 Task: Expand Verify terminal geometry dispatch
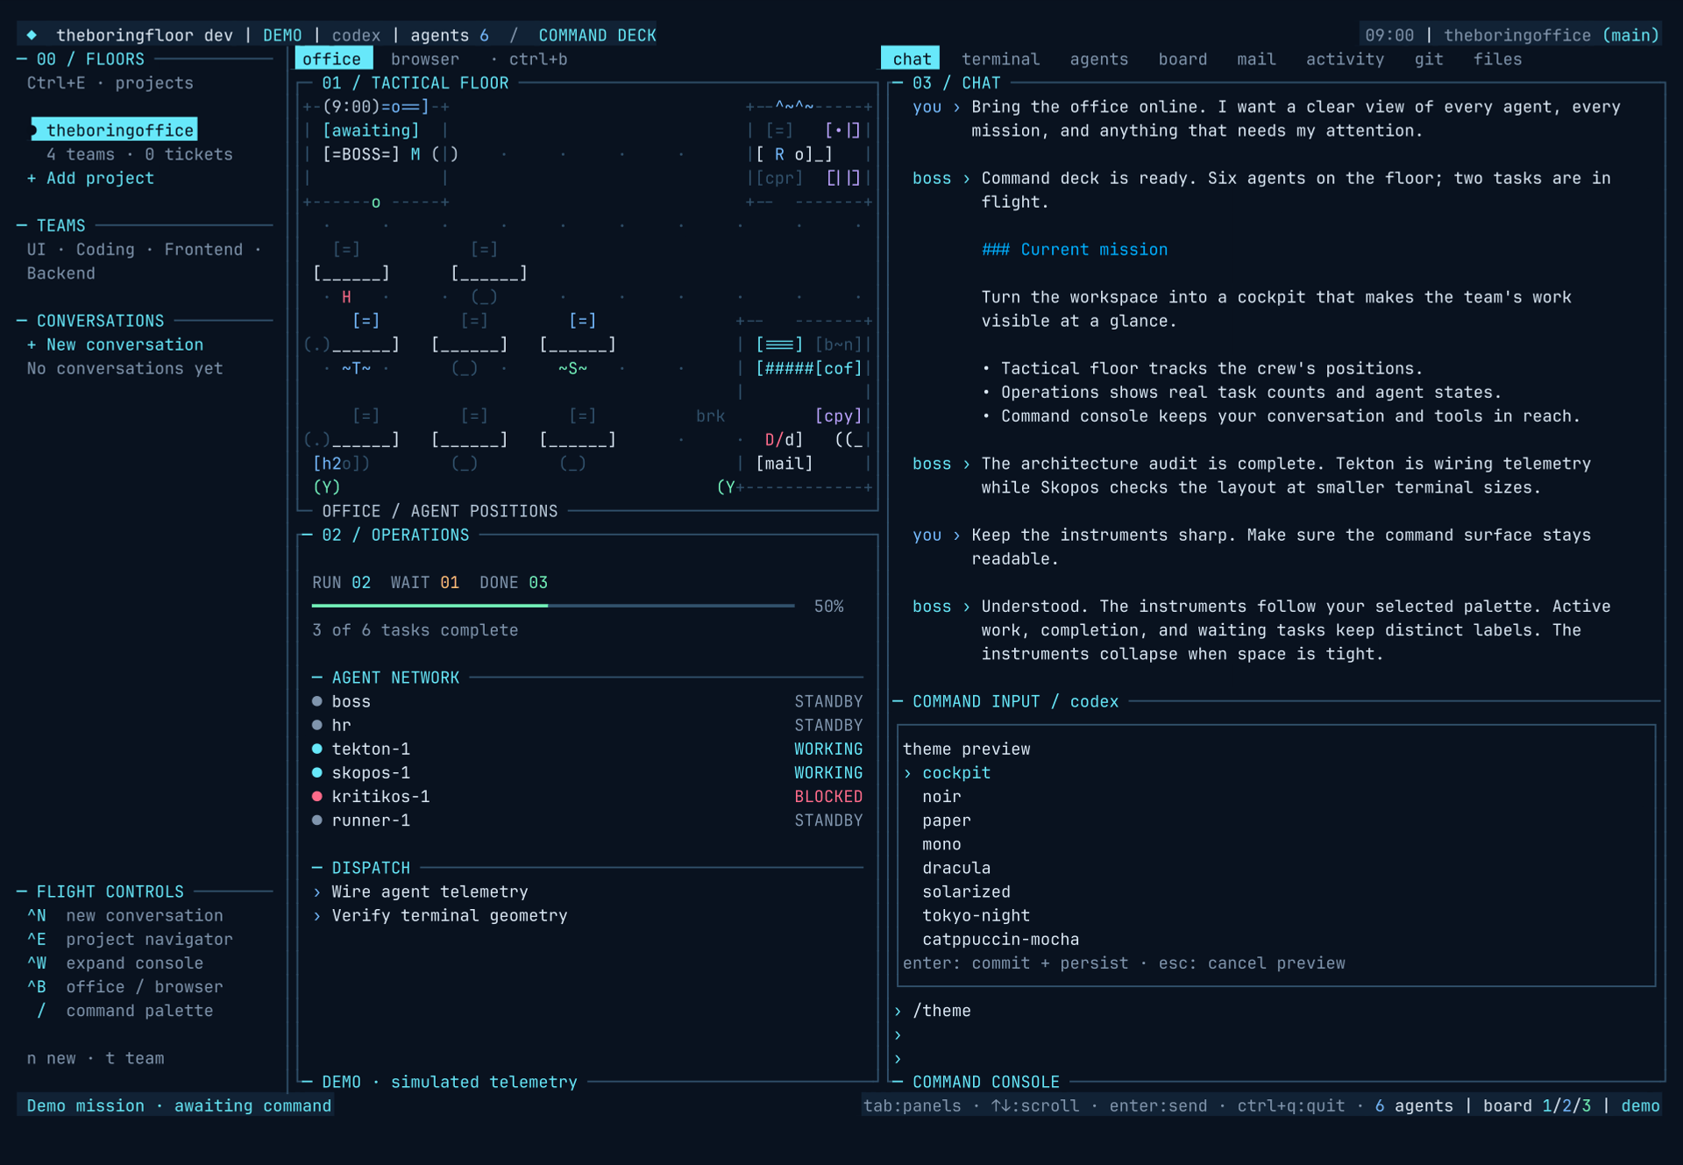click(440, 915)
